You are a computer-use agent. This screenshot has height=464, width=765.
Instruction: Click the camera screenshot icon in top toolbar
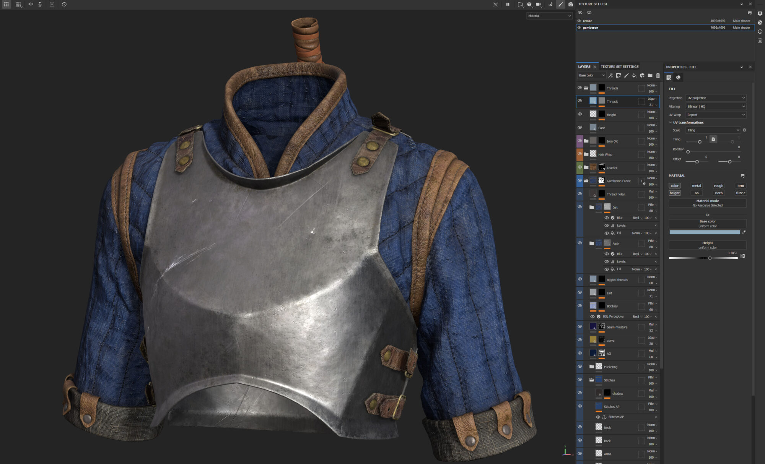click(x=571, y=4)
